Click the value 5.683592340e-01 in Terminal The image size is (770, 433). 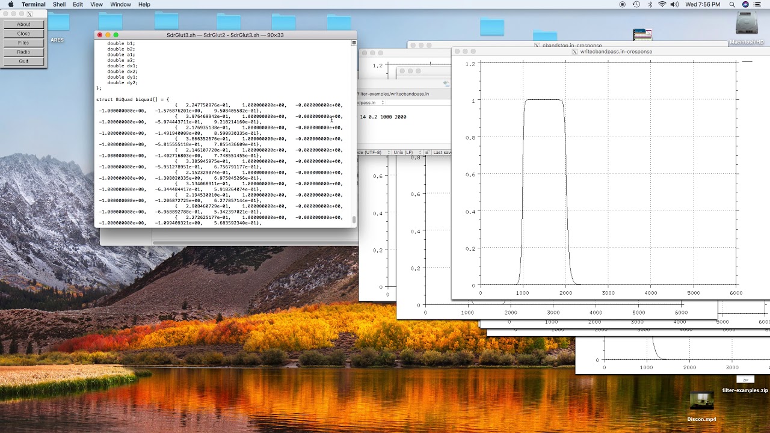tap(236, 223)
